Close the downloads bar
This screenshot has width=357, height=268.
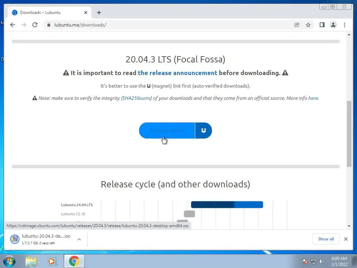pyautogui.click(x=345, y=239)
